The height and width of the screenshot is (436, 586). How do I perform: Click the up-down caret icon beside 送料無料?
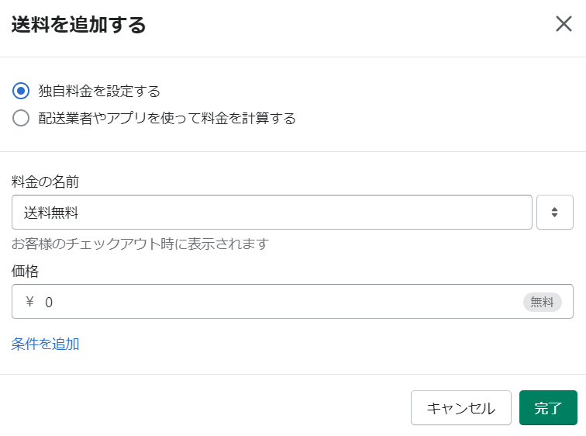[555, 212]
